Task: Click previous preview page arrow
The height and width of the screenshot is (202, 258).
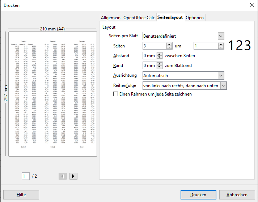Action: pos(63,176)
